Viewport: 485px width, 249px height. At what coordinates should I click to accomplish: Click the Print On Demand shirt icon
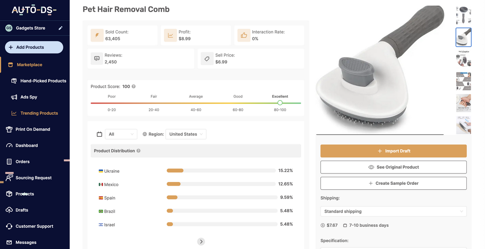click(x=9, y=129)
